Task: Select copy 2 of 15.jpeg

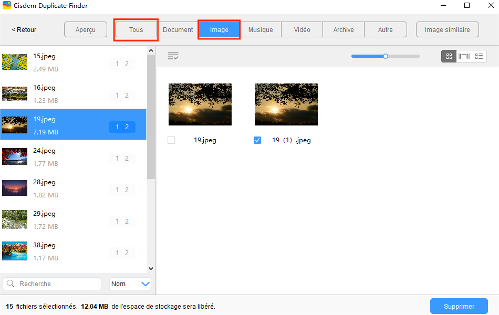Action: [127, 64]
